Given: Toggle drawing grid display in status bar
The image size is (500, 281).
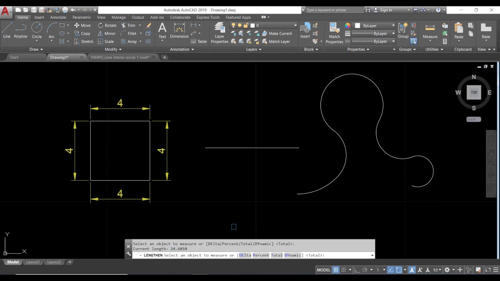Looking at the screenshot, I should click(x=335, y=270).
